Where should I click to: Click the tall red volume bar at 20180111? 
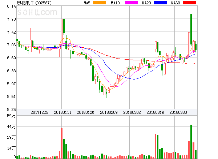pos(62,143)
